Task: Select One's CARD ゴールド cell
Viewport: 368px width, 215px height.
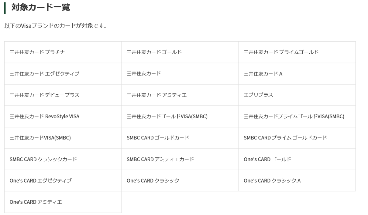Action: coord(297,159)
